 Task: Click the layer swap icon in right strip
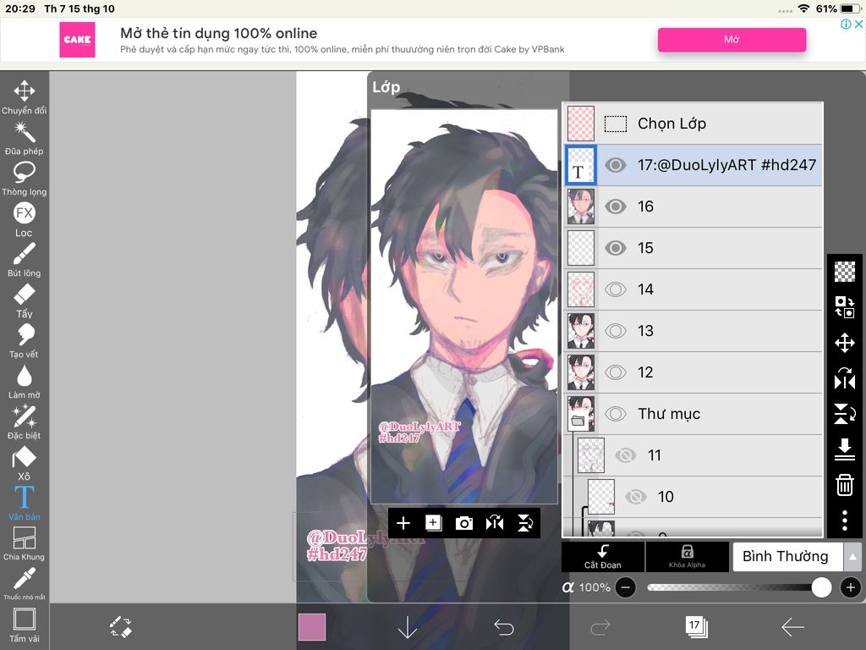pos(845,306)
